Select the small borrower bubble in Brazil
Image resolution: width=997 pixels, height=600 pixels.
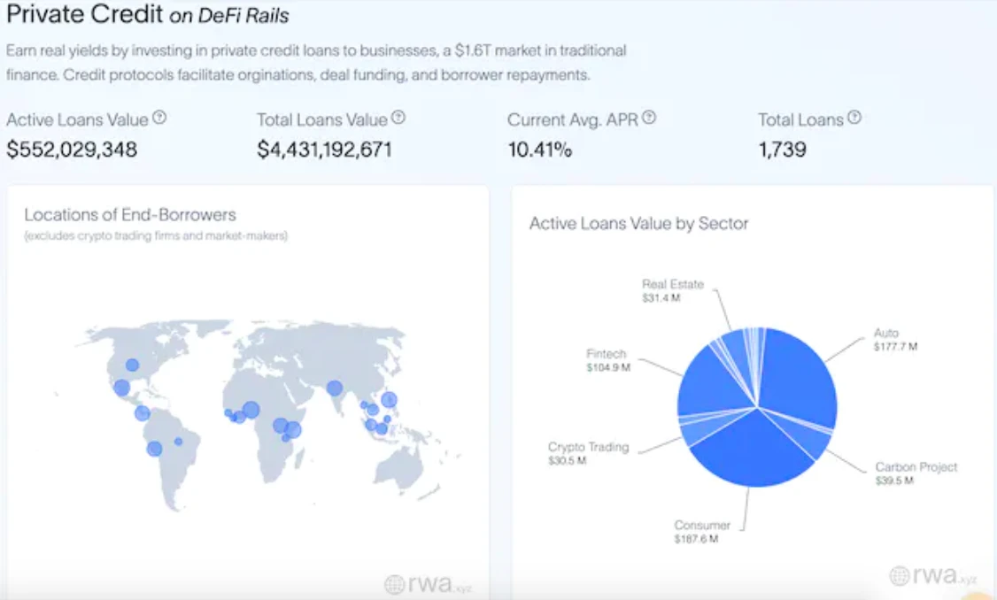178,441
